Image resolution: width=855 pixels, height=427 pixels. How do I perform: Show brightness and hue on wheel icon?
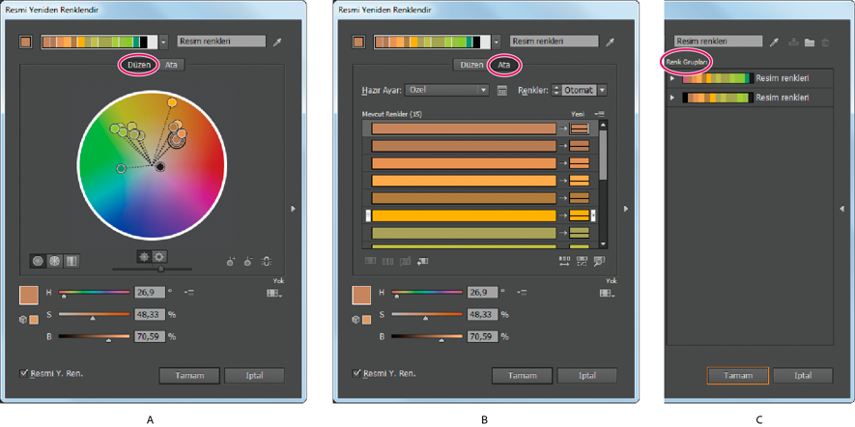click(x=160, y=256)
